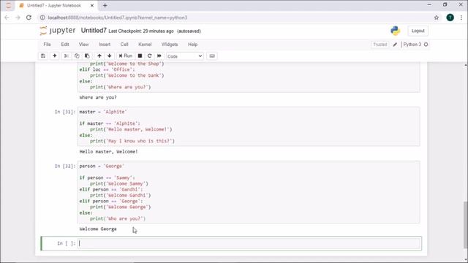Click the pencil edit mode indicator
Image resolution: width=468 pixels, height=263 pixels.
click(395, 45)
